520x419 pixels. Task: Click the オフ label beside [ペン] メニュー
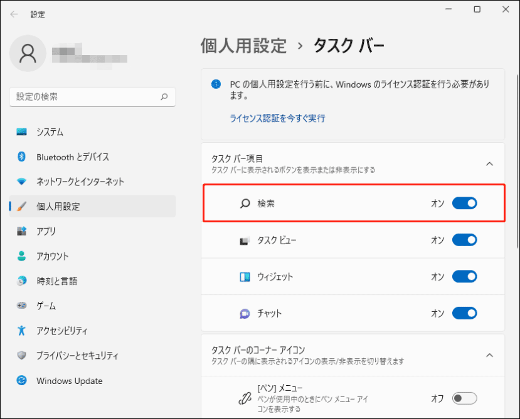[x=437, y=398]
